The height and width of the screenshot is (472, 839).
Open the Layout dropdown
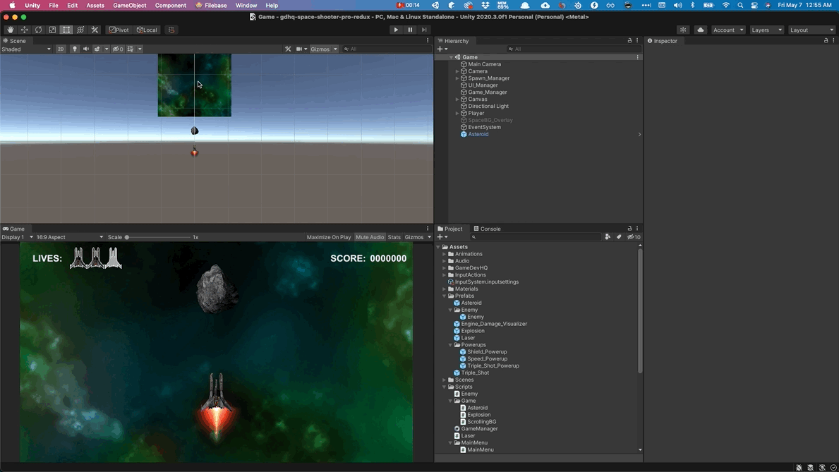[x=811, y=30]
